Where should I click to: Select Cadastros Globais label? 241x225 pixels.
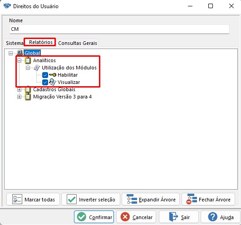54,89
